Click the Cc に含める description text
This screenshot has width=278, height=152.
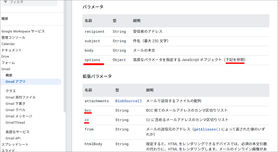pos(187,120)
